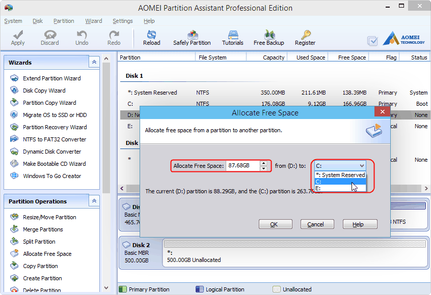Decrease allocate free space with down arrow
The height and width of the screenshot is (295, 431).
[x=263, y=168]
